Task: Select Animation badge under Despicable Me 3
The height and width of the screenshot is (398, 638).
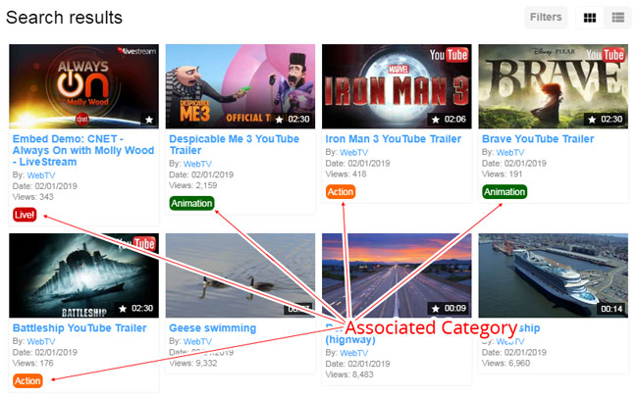Action: click(191, 203)
